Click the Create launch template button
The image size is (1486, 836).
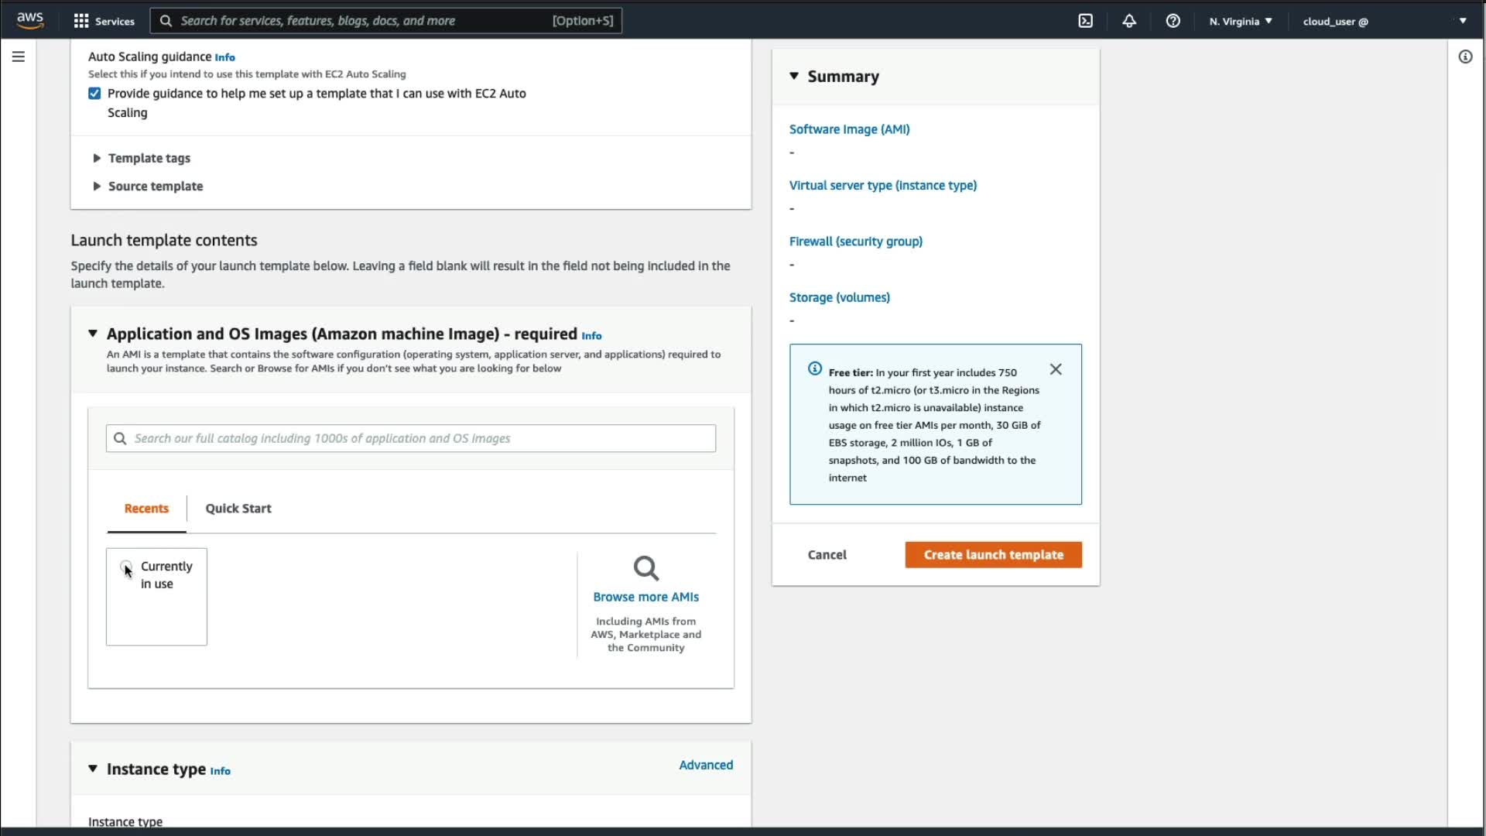pos(993,555)
